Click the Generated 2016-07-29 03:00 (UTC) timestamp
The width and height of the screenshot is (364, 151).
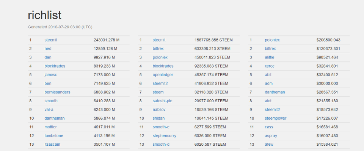click(x=60, y=27)
